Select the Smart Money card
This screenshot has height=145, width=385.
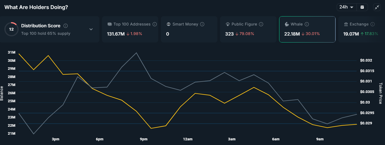pyautogui.click(x=189, y=29)
